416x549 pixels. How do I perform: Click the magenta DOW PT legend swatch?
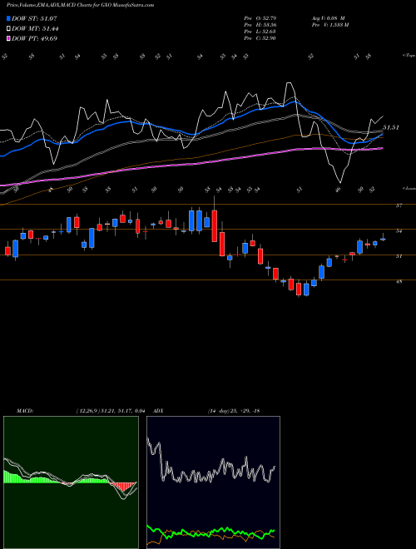coord(8,38)
